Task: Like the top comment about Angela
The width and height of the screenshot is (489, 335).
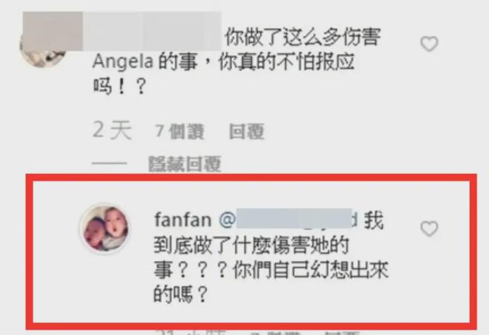Action: (x=430, y=44)
